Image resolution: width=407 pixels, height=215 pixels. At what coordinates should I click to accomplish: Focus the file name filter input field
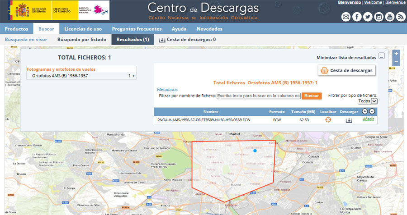259,96
